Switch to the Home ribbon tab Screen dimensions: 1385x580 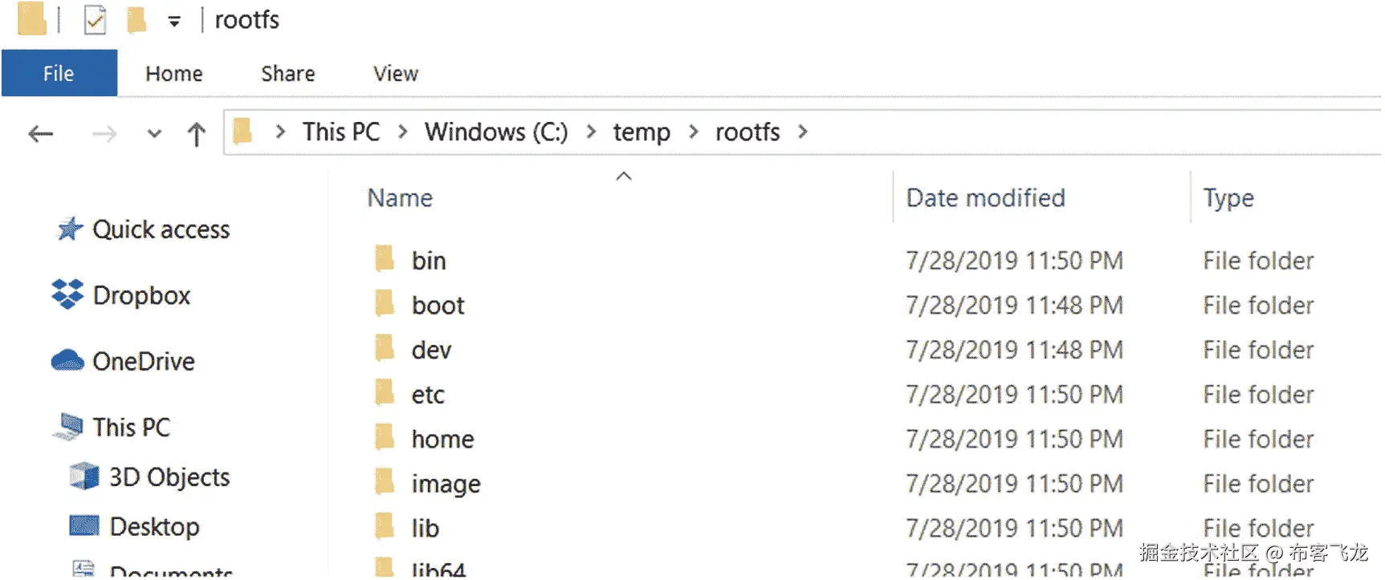(173, 74)
